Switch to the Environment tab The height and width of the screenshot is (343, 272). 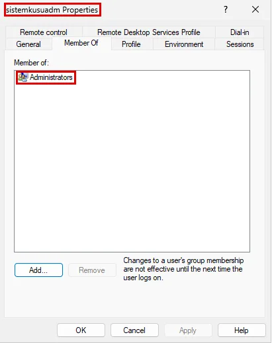tap(184, 44)
